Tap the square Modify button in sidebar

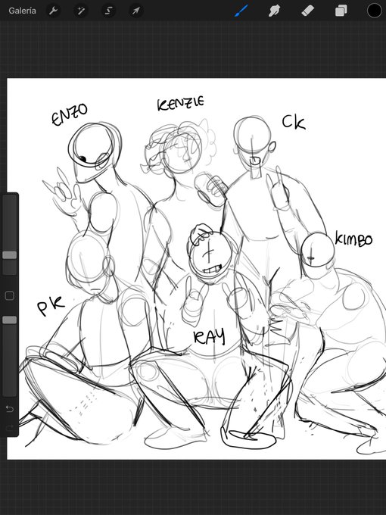click(10, 295)
